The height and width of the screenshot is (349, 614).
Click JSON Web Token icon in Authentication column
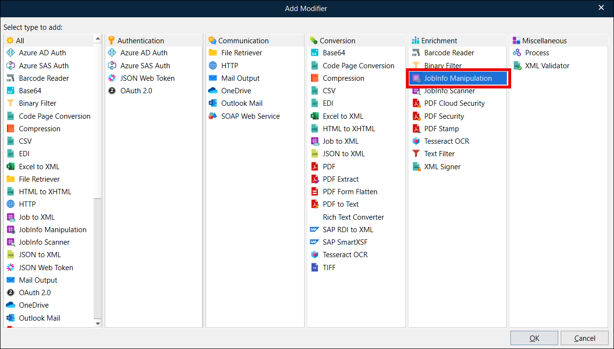point(112,78)
